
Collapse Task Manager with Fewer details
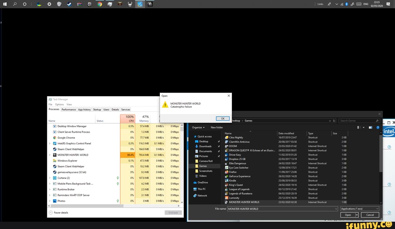(59, 213)
